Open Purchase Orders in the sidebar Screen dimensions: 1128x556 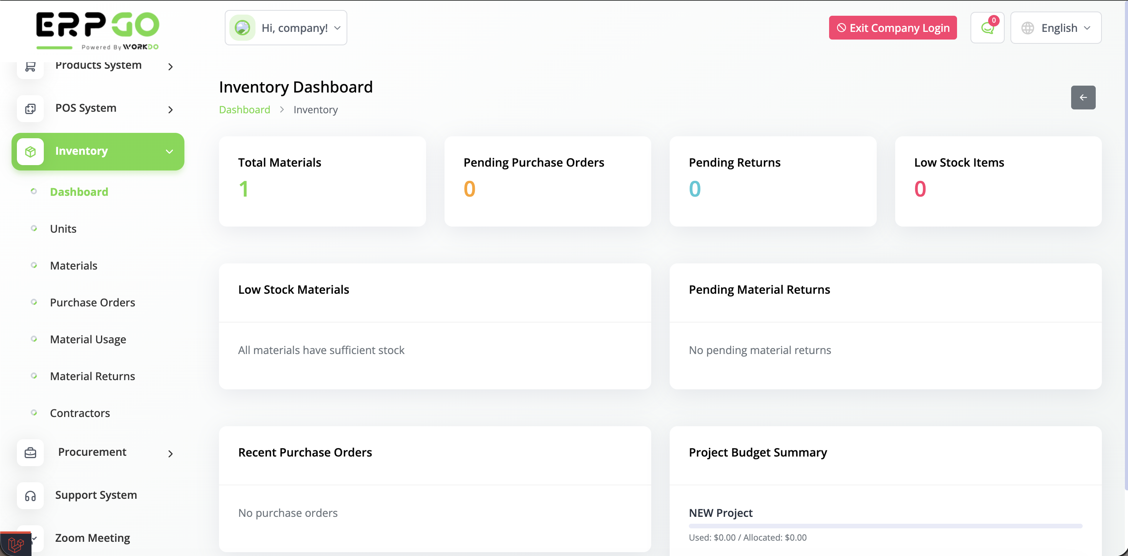92,302
